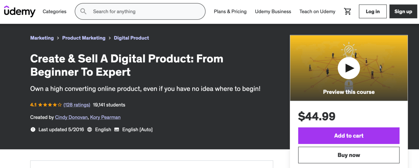Open Plans & Pricing
The height and width of the screenshot is (168, 419).
[230, 12]
